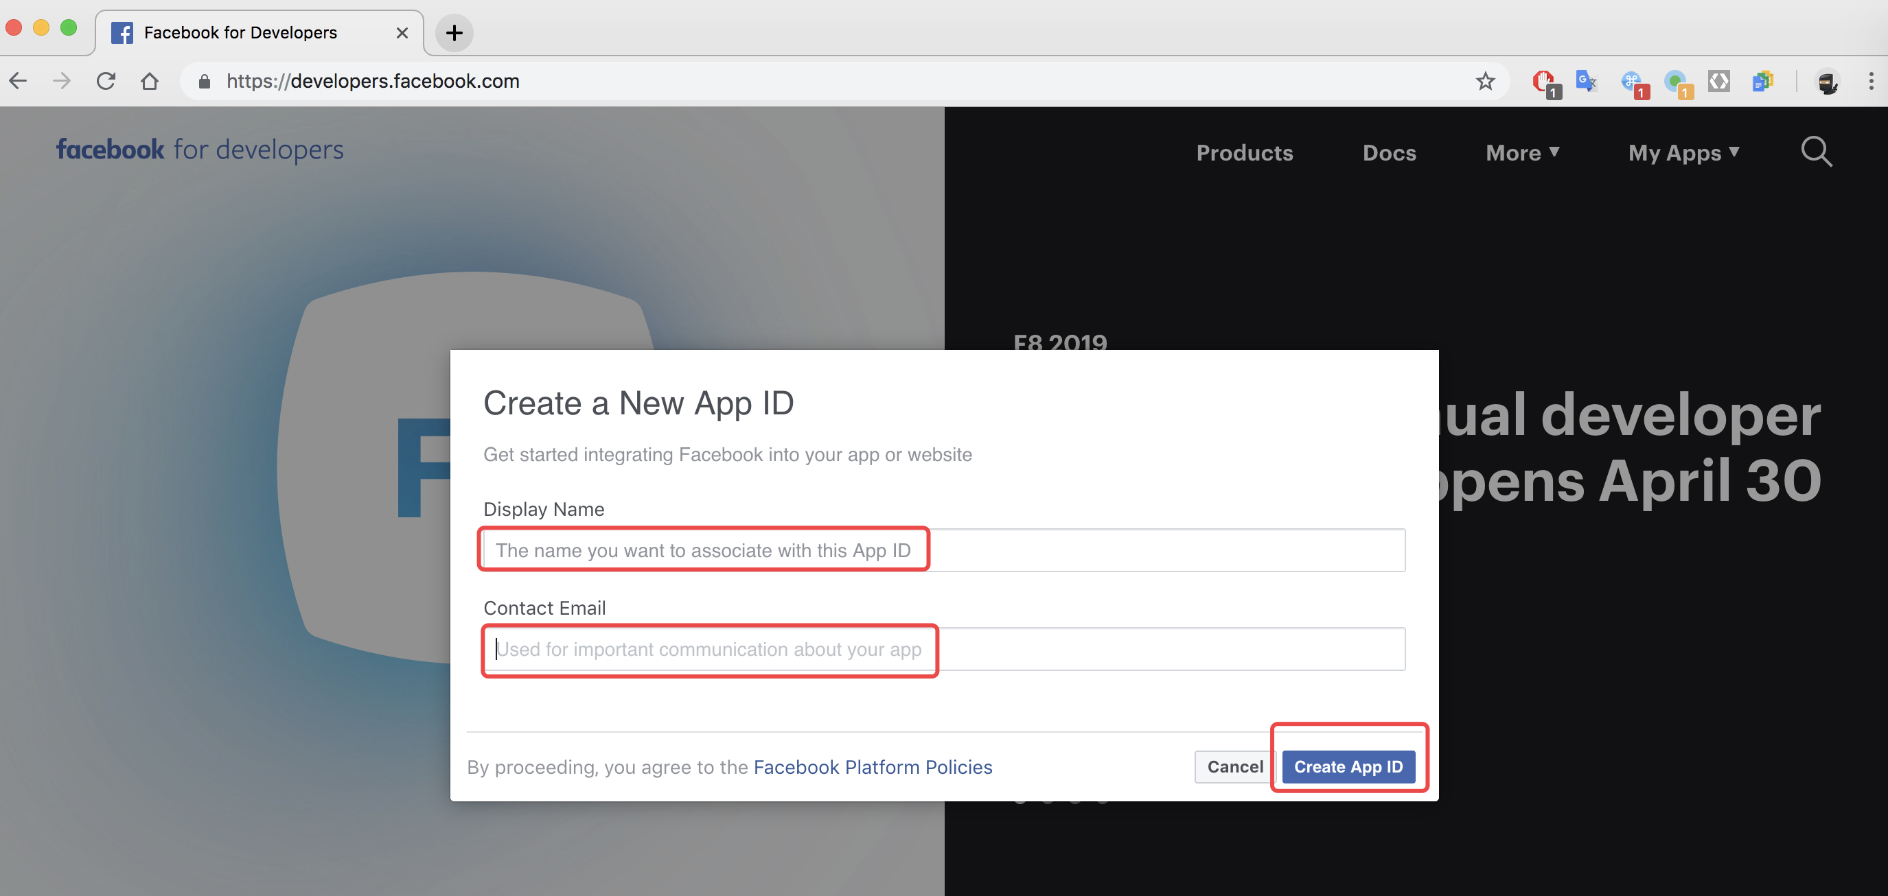Reload the page with the refresh icon
This screenshot has width=1888, height=896.
point(106,80)
